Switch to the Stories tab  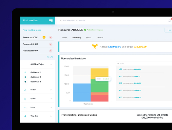click(89, 38)
